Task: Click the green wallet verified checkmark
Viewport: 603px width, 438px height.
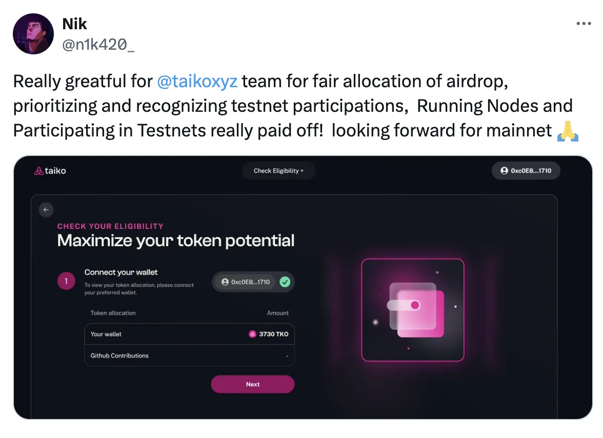Action: coord(285,282)
